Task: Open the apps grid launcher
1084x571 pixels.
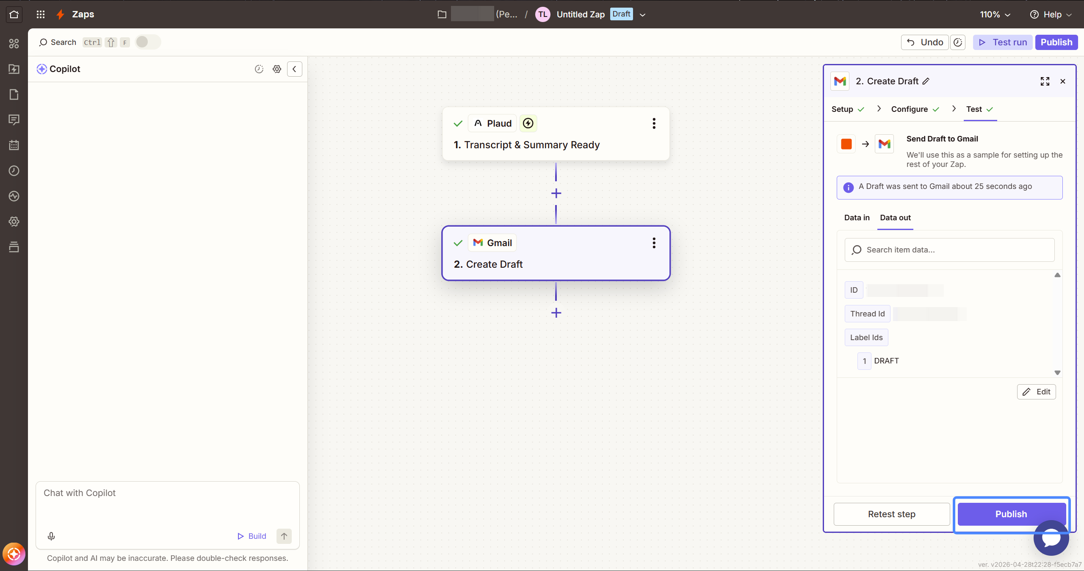Action: [x=41, y=14]
